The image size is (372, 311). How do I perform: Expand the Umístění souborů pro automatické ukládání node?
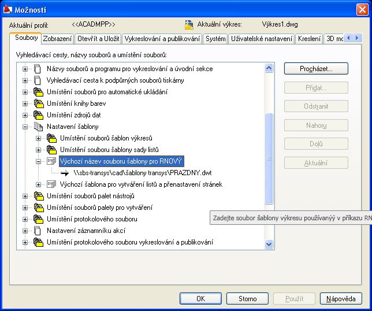(25, 92)
